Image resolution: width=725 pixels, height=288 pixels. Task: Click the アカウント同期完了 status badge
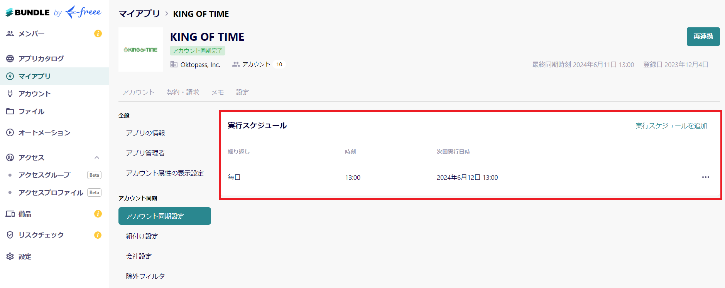[198, 50]
